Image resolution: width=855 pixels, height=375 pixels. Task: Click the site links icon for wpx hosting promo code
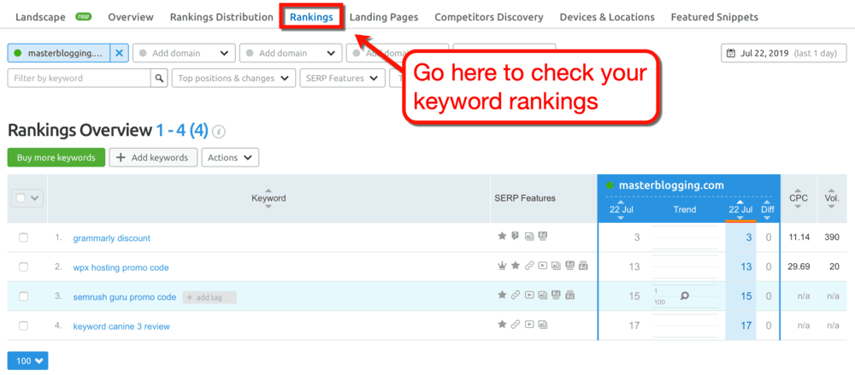click(x=529, y=266)
